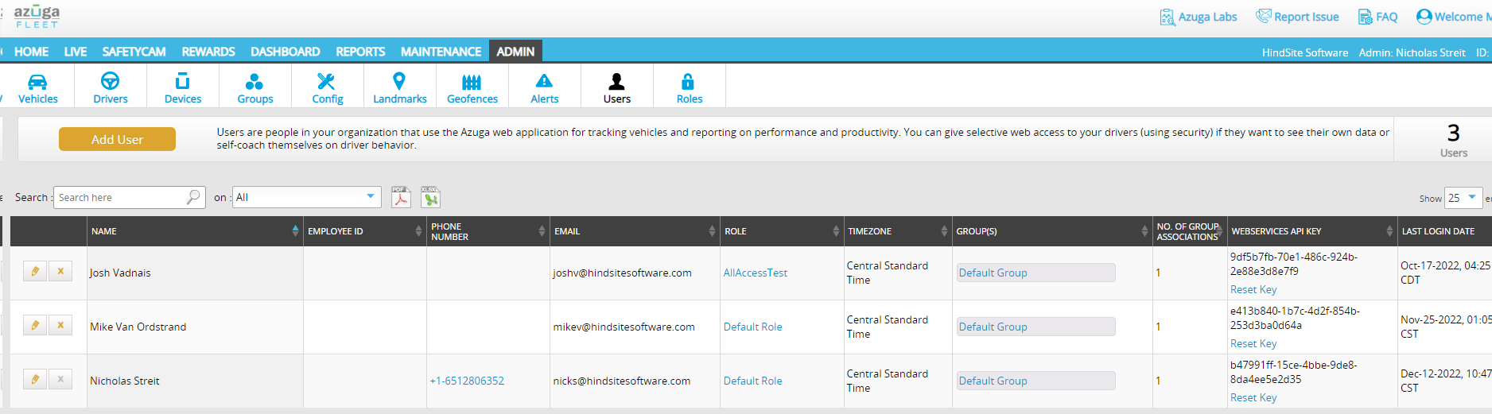Open the Landmarks pin icon

pyautogui.click(x=399, y=81)
